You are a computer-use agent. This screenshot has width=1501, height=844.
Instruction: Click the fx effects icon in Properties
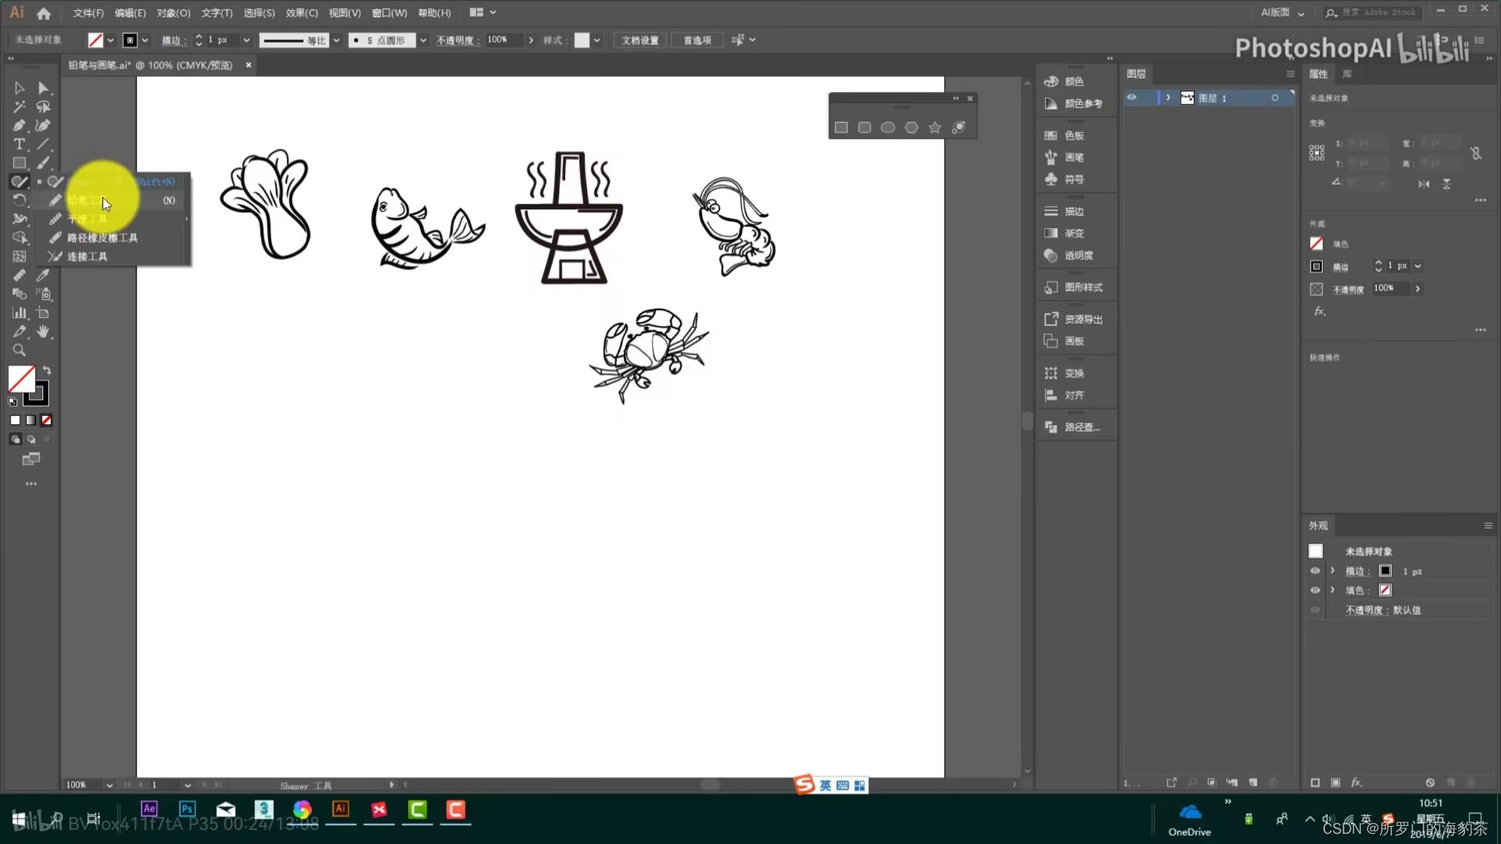(1320, 311)
